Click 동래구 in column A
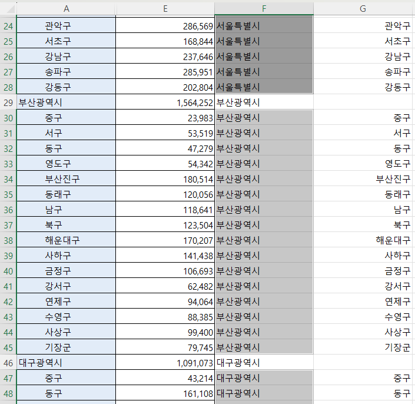415x404 pixels. 58,194
